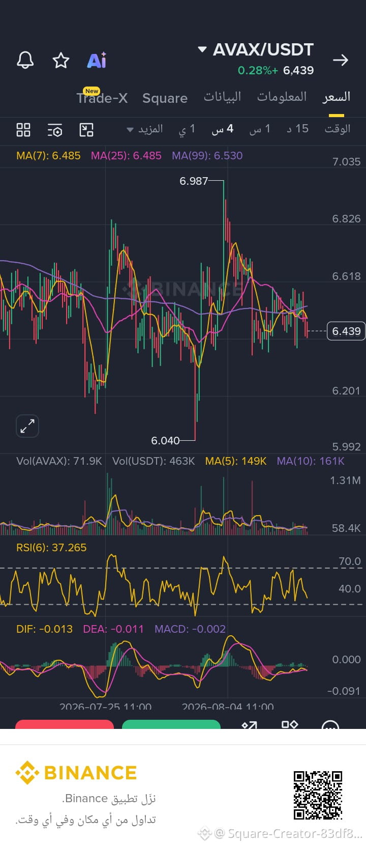Screen dimensions: 366x846
Task: Open the chart layout grid icon
Action: click(23, 130)
